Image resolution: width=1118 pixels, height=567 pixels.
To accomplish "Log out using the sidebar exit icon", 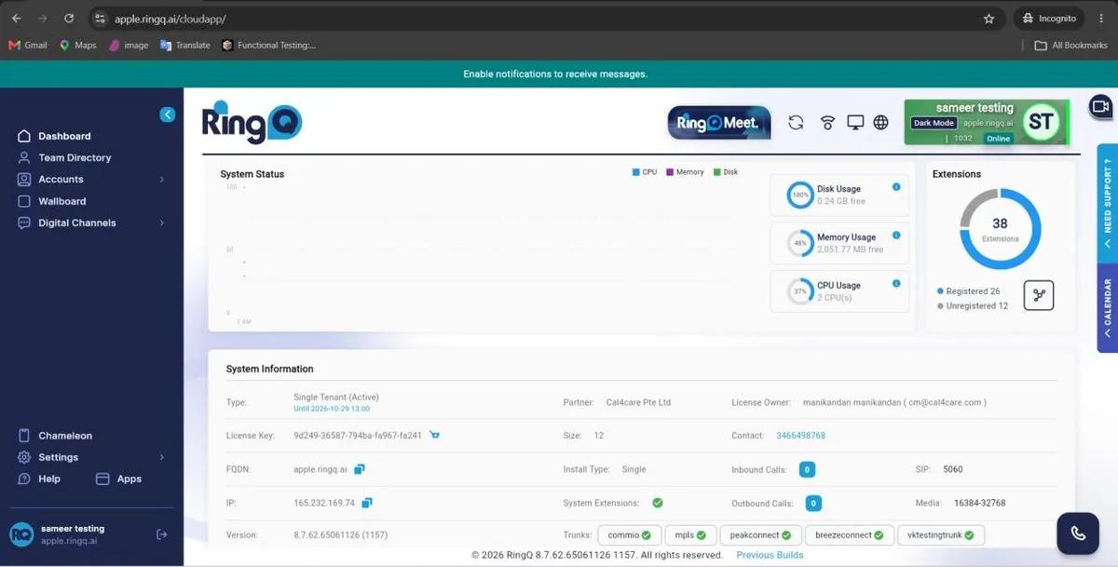I will 162,534.
